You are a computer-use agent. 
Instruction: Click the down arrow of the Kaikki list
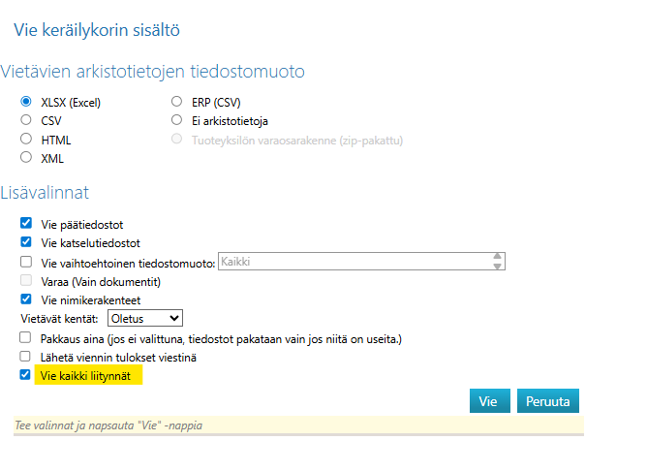tap(498, 267)
